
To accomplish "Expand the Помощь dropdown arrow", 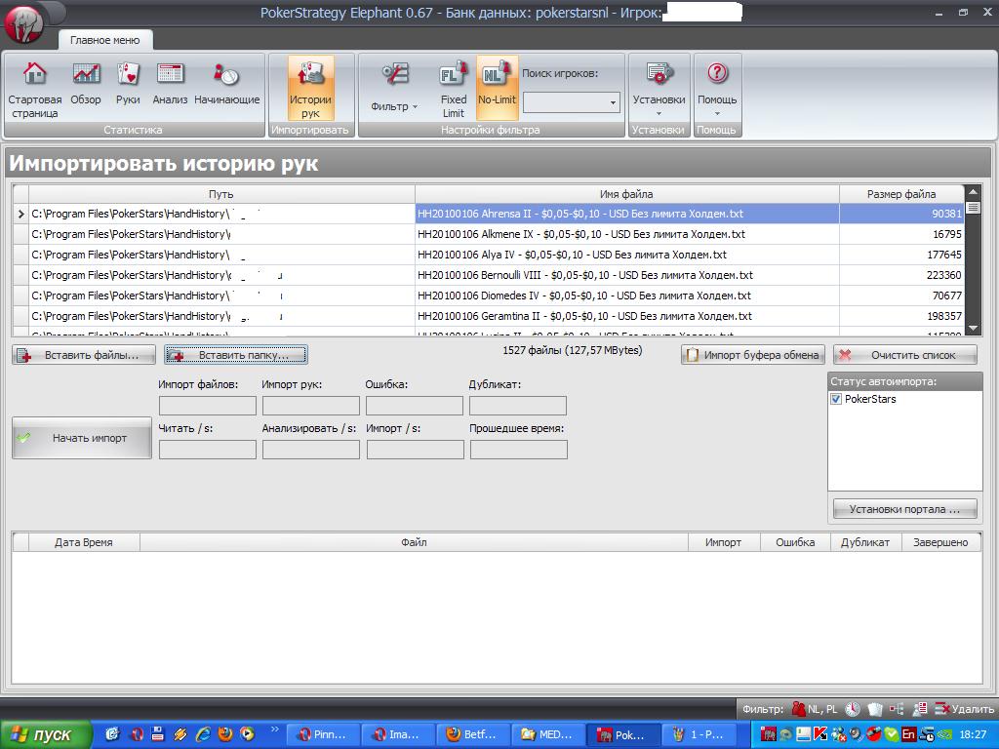I will [x=717, y=114].
